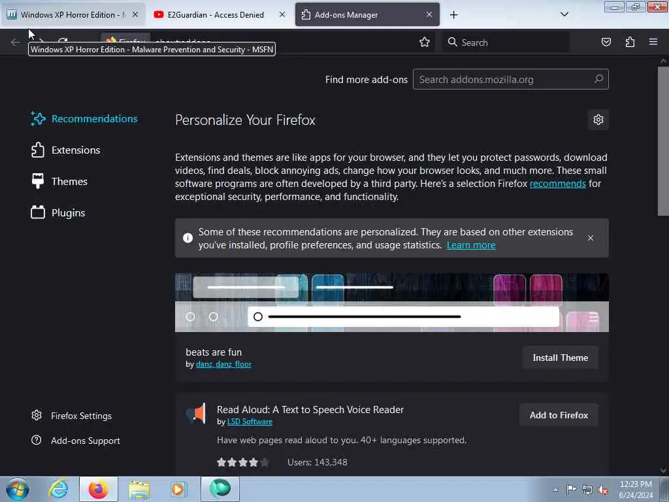Close the Add-ons Manager tab
The width and height of the screenshot is (669, 502).
[429, 14]
